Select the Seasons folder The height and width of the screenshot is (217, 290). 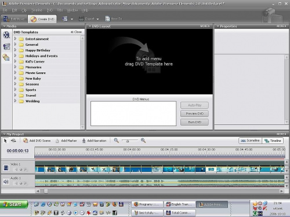point(32,84)
